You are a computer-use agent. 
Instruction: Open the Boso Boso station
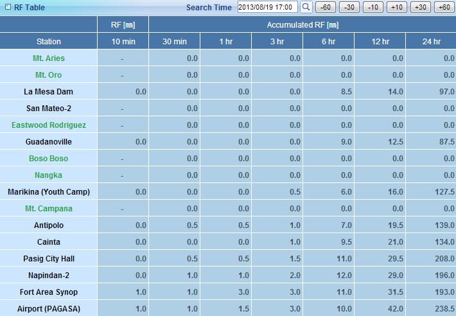coord(48,159)
